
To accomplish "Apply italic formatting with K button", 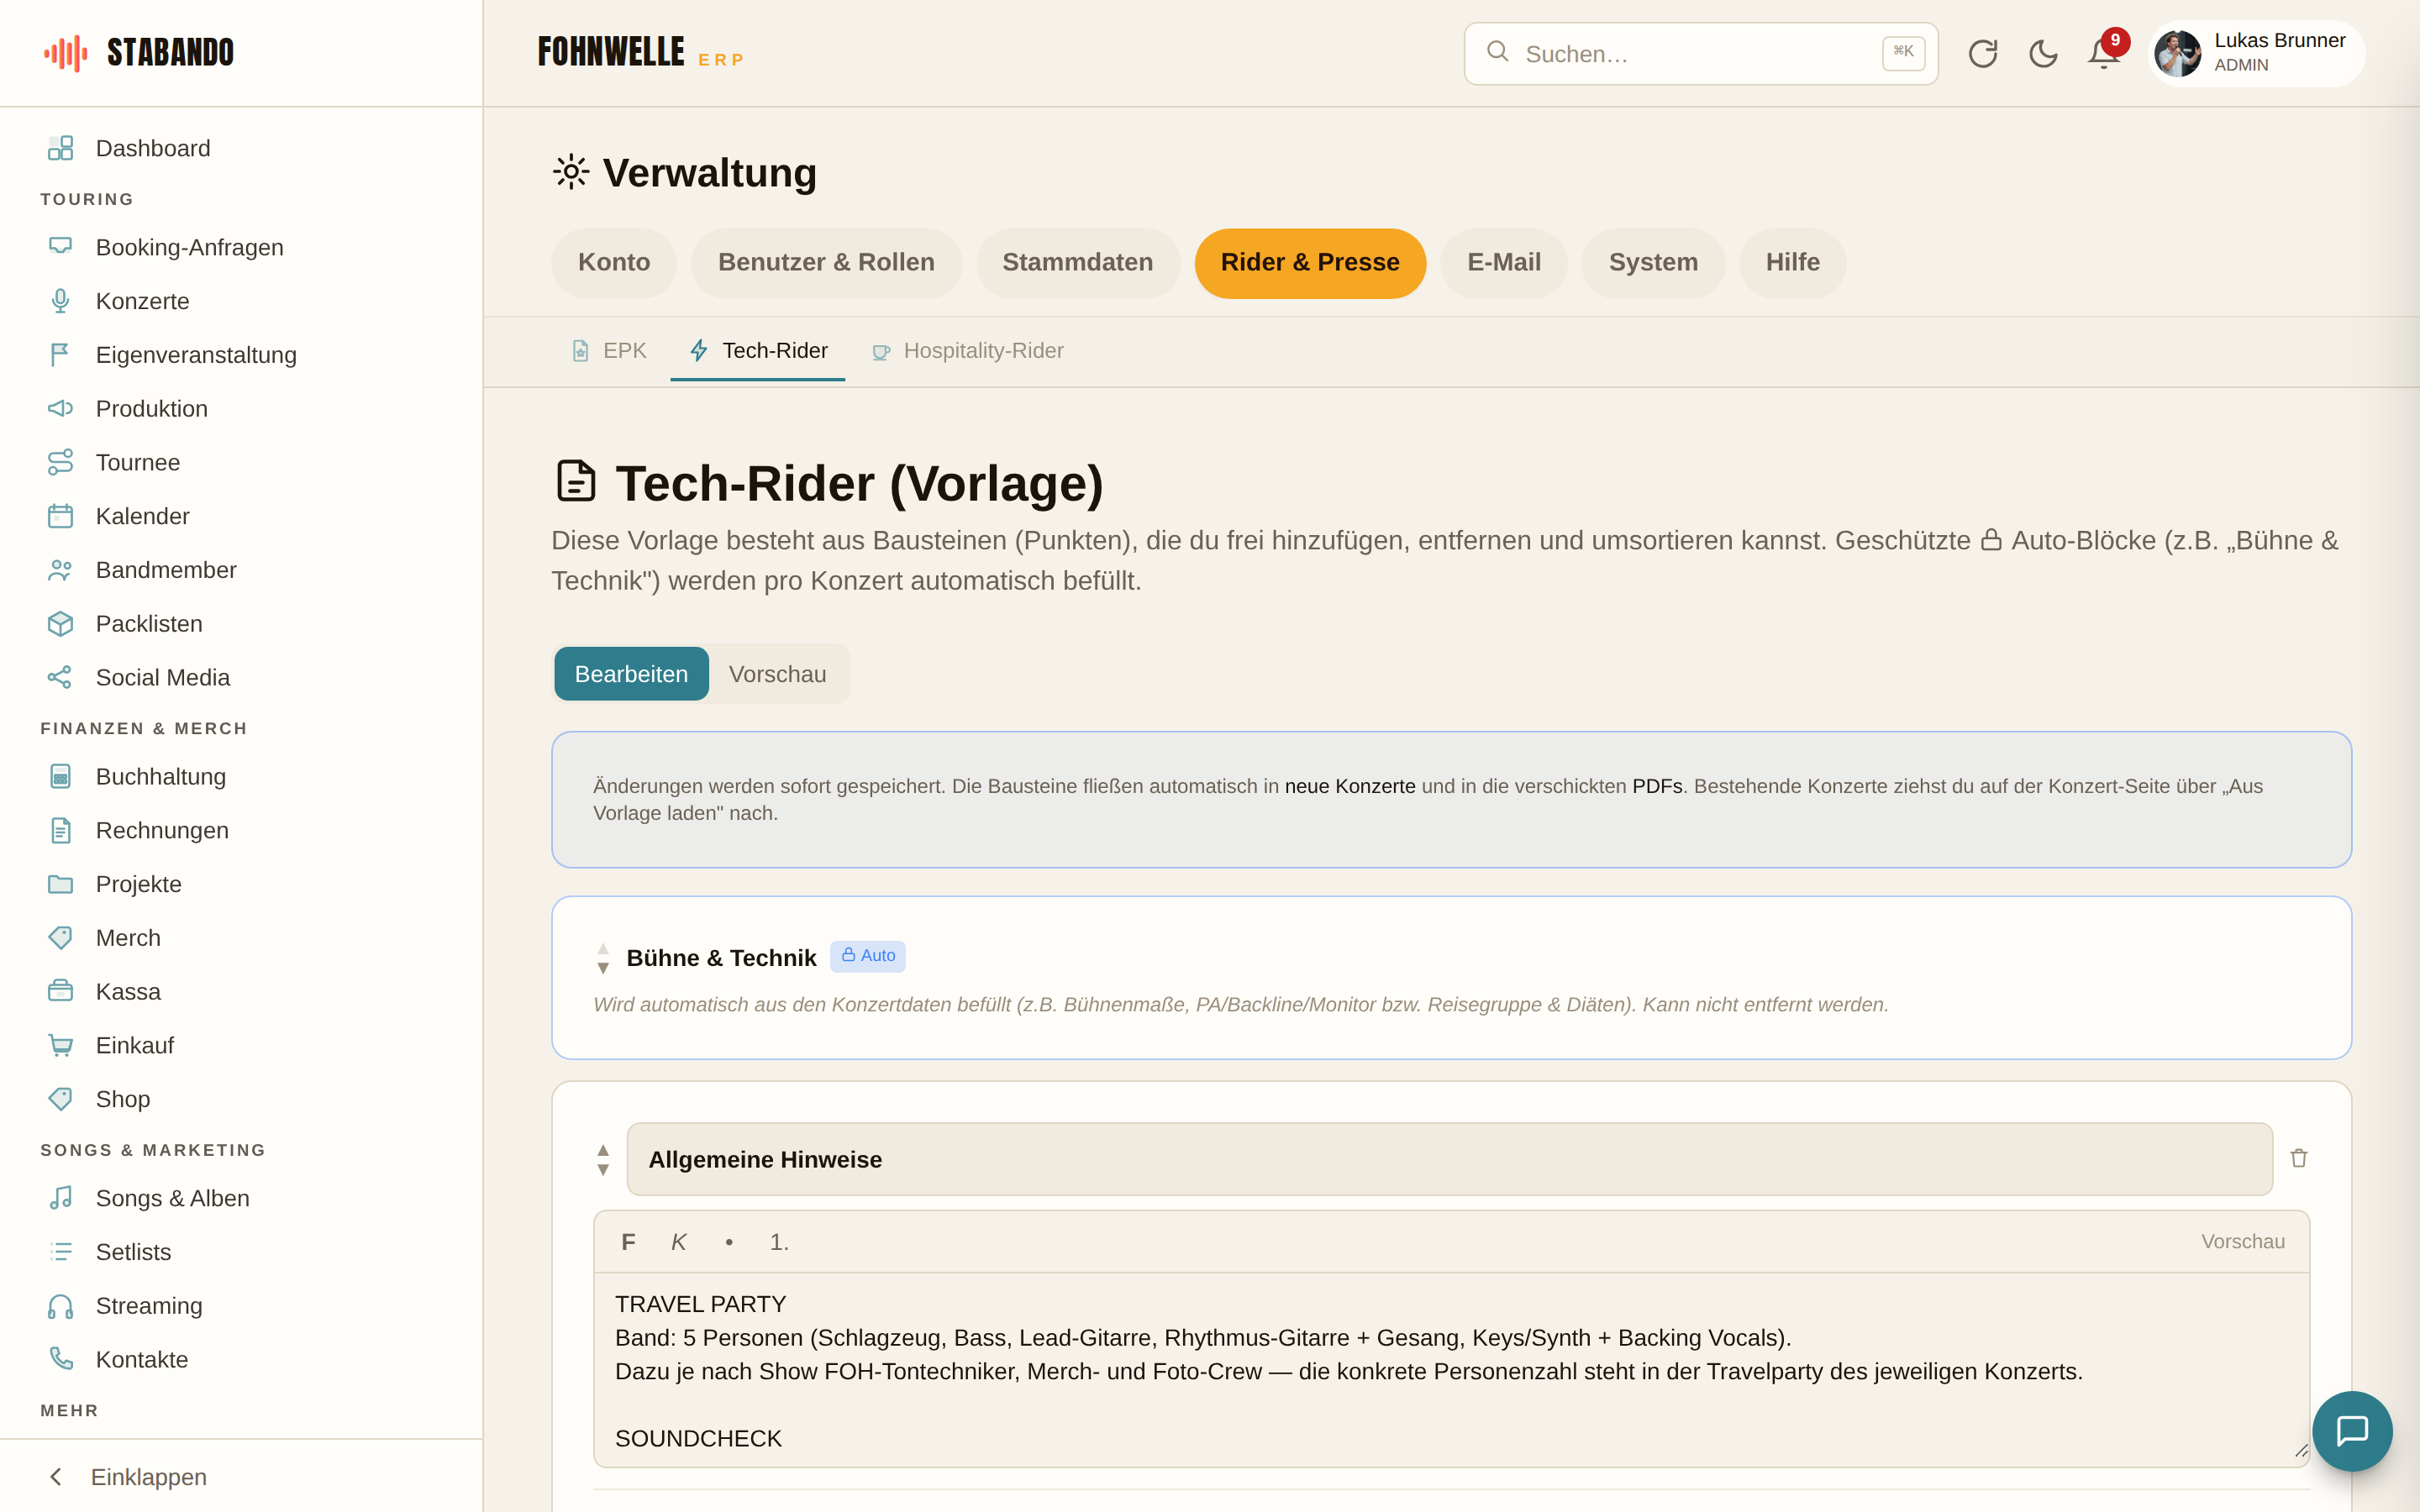I will [x=678, y=1242].
